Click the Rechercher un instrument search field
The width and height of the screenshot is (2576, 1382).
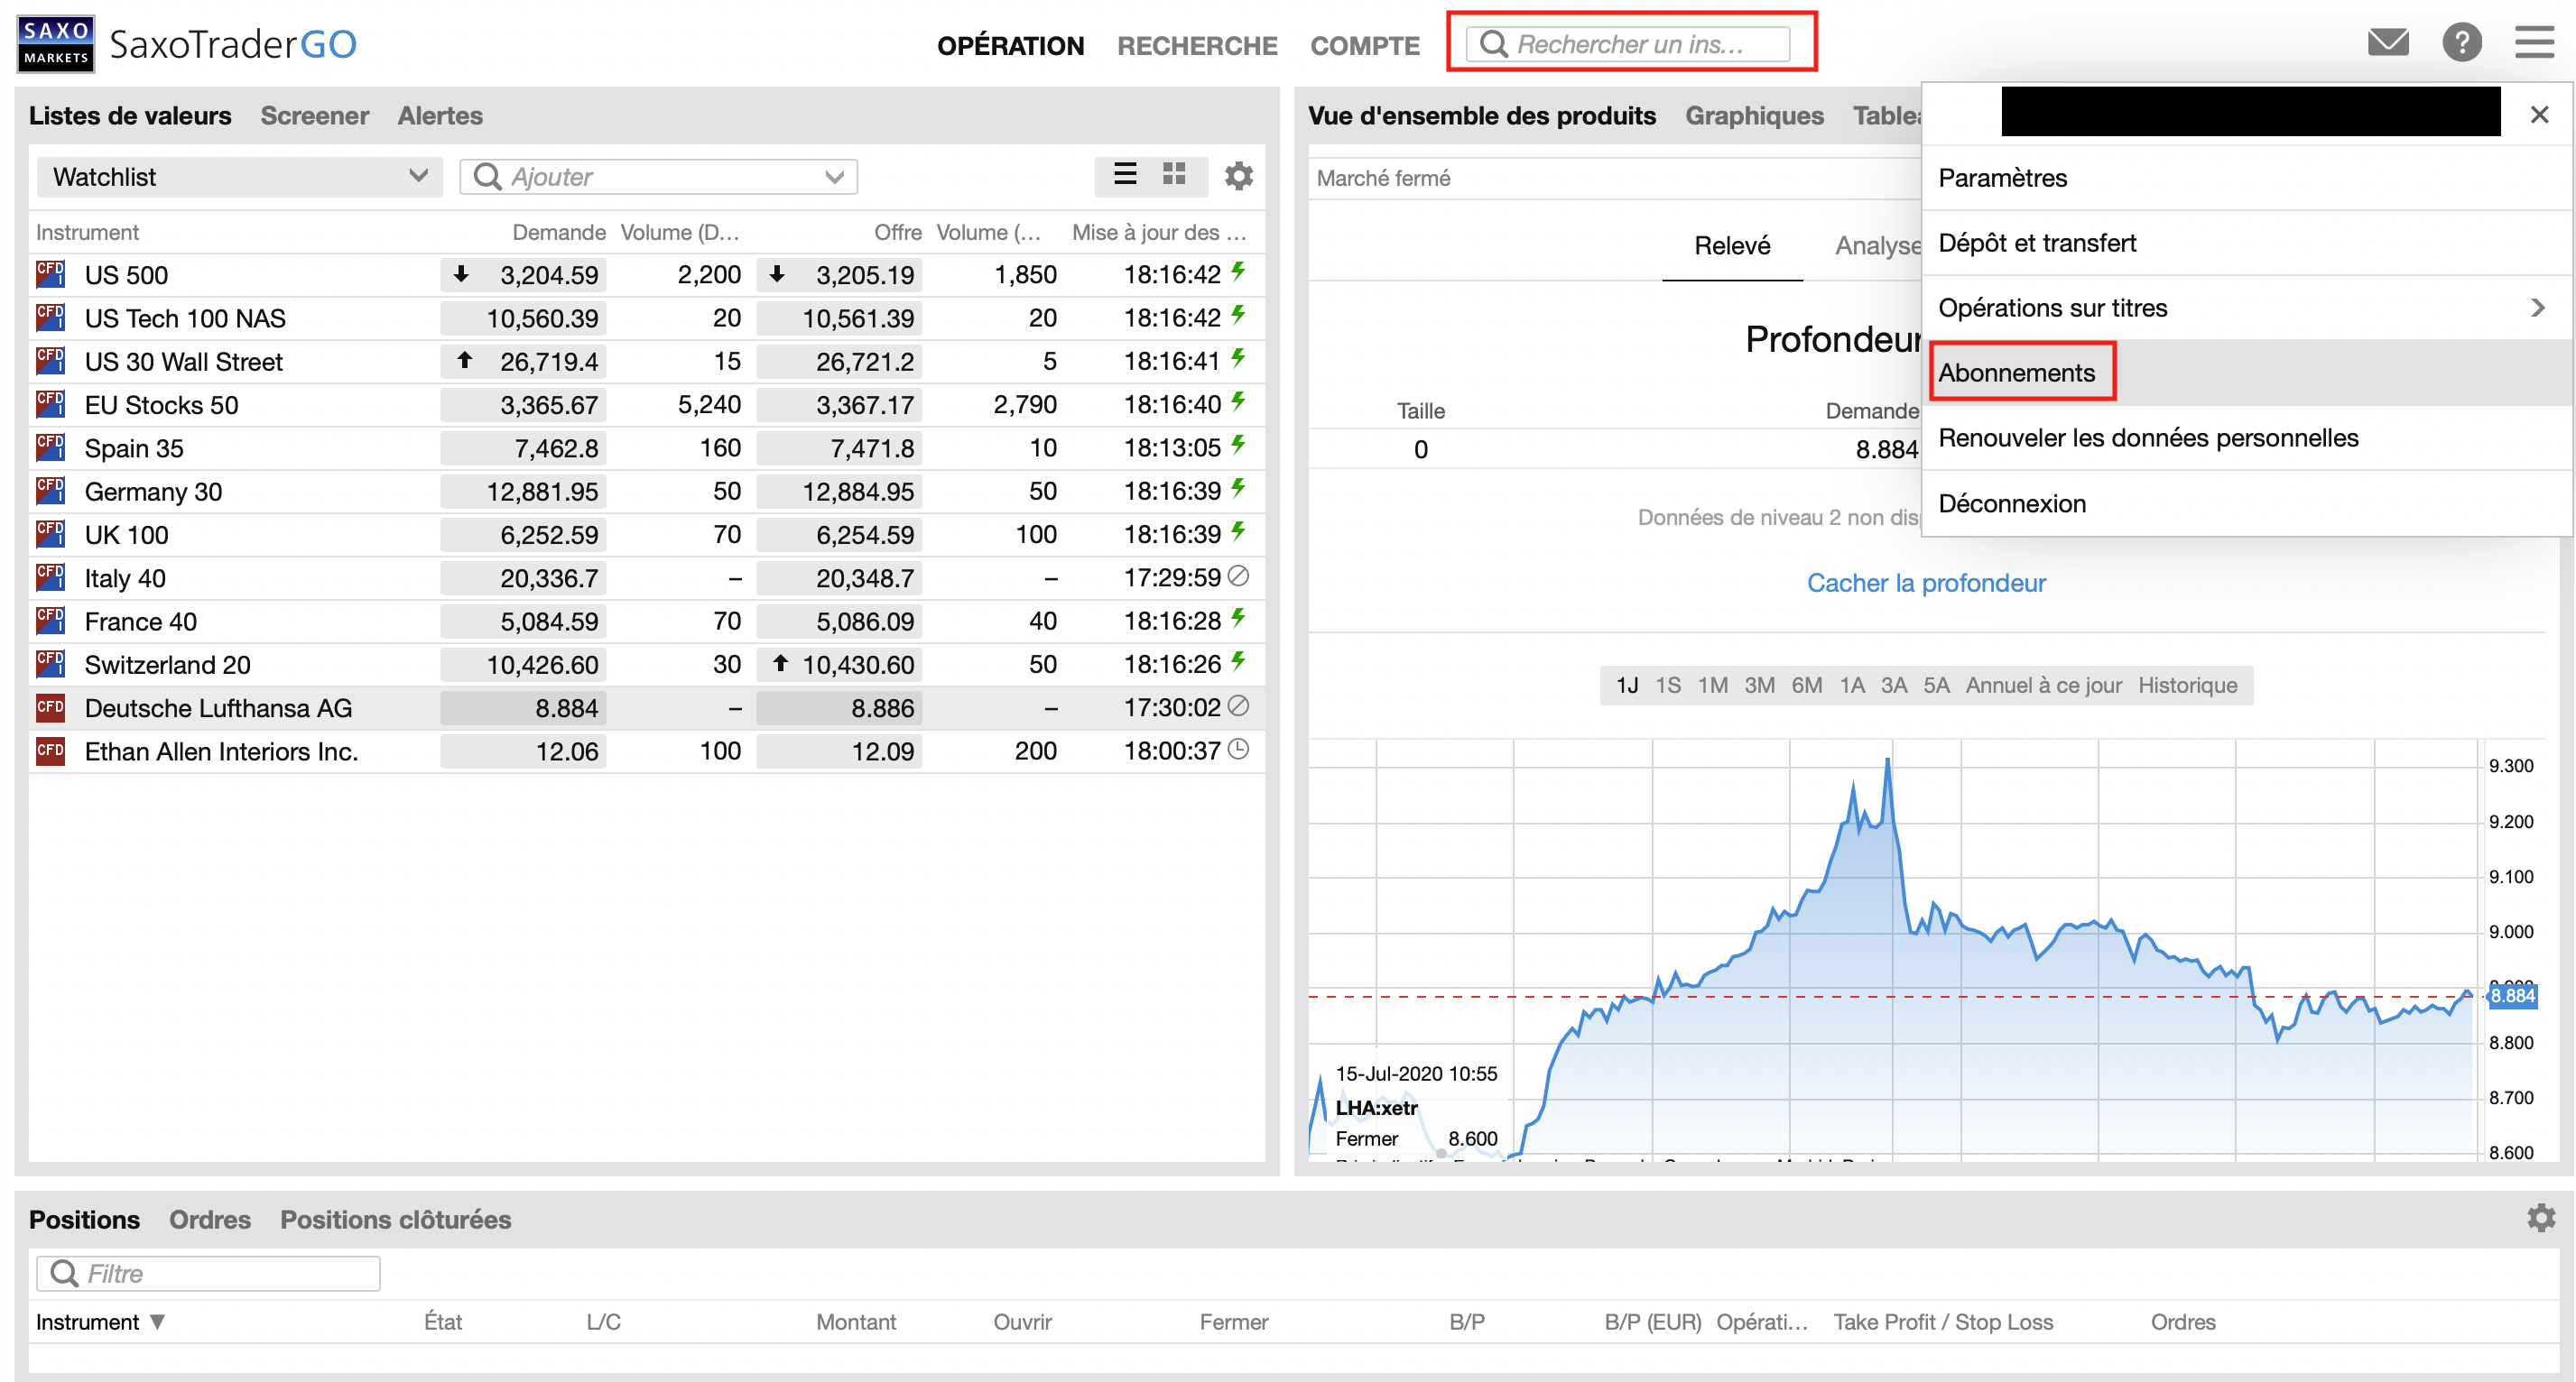(x=1628, y=44)
